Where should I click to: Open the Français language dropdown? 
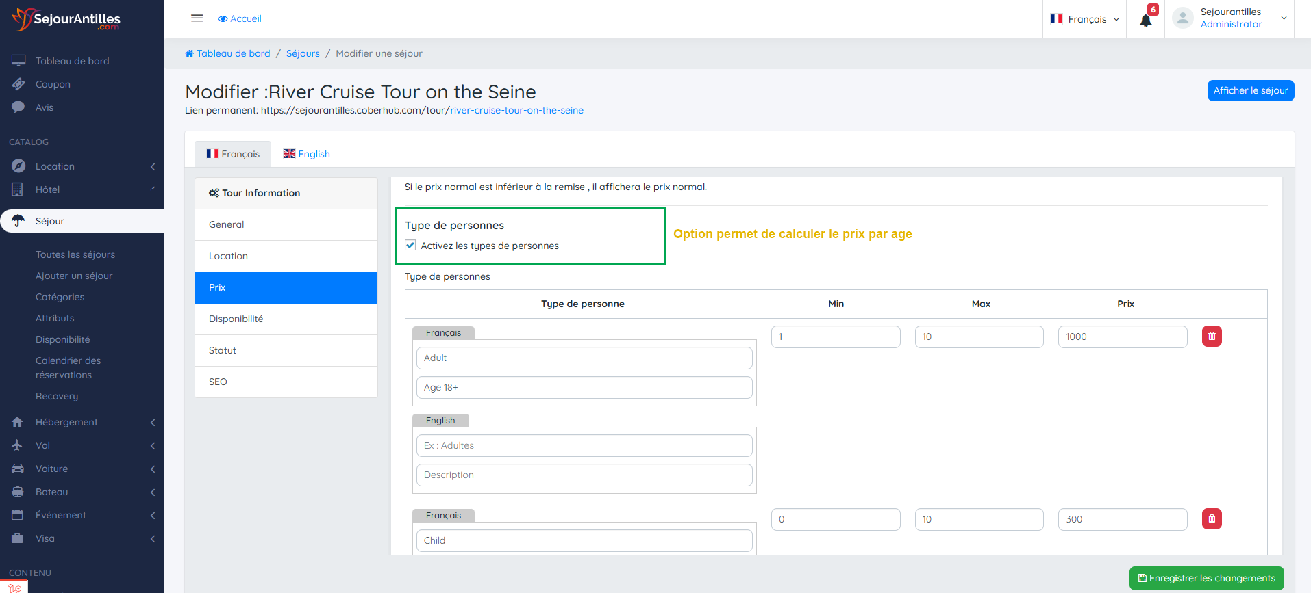pos(1085,19)
